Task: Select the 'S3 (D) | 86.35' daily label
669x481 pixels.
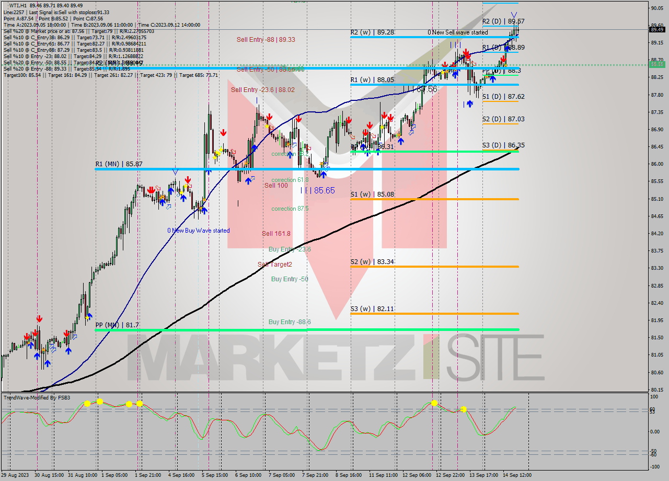Action: (503, 145)
